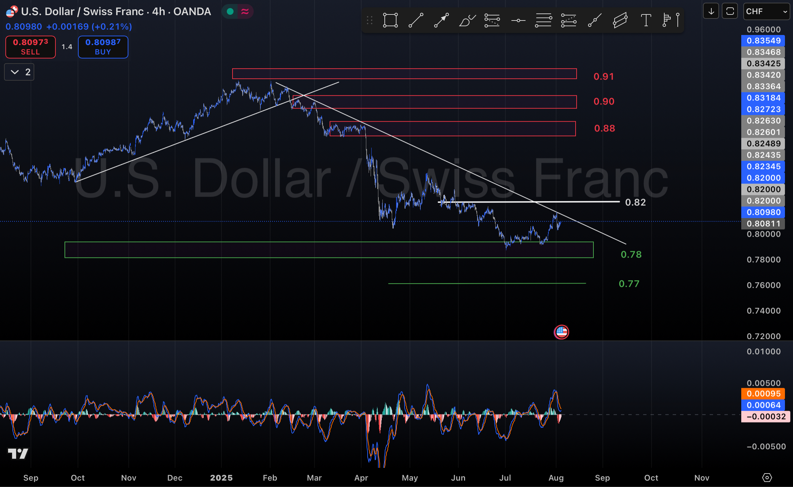
Task: Click the pink −0.00032 histogram value
Action: tap(765, 416)
